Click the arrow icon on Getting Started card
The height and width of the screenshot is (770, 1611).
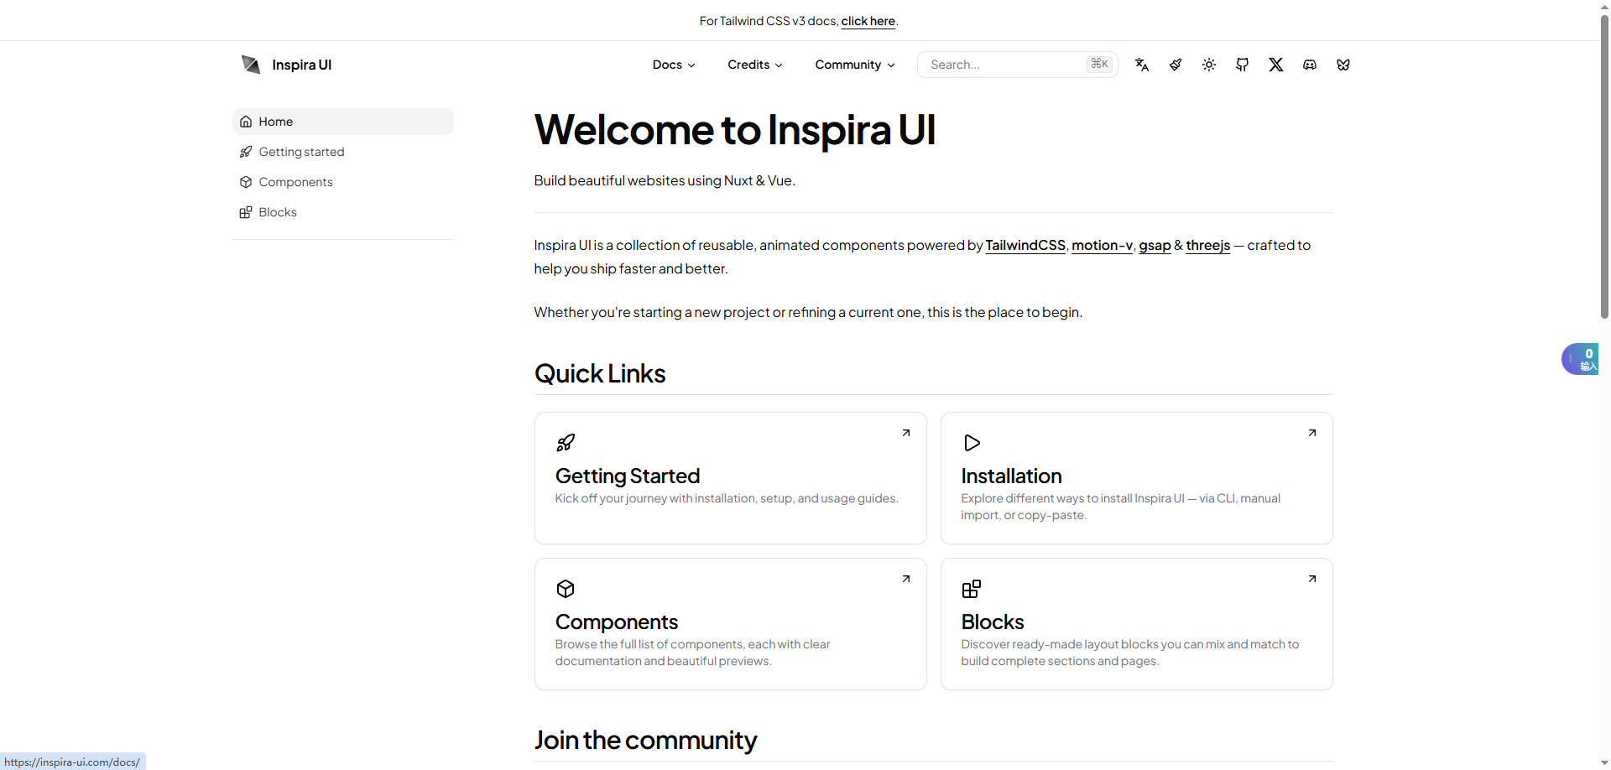click(906, 433)
